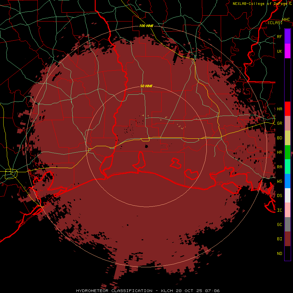Click the GR legend label

[279, 123]
